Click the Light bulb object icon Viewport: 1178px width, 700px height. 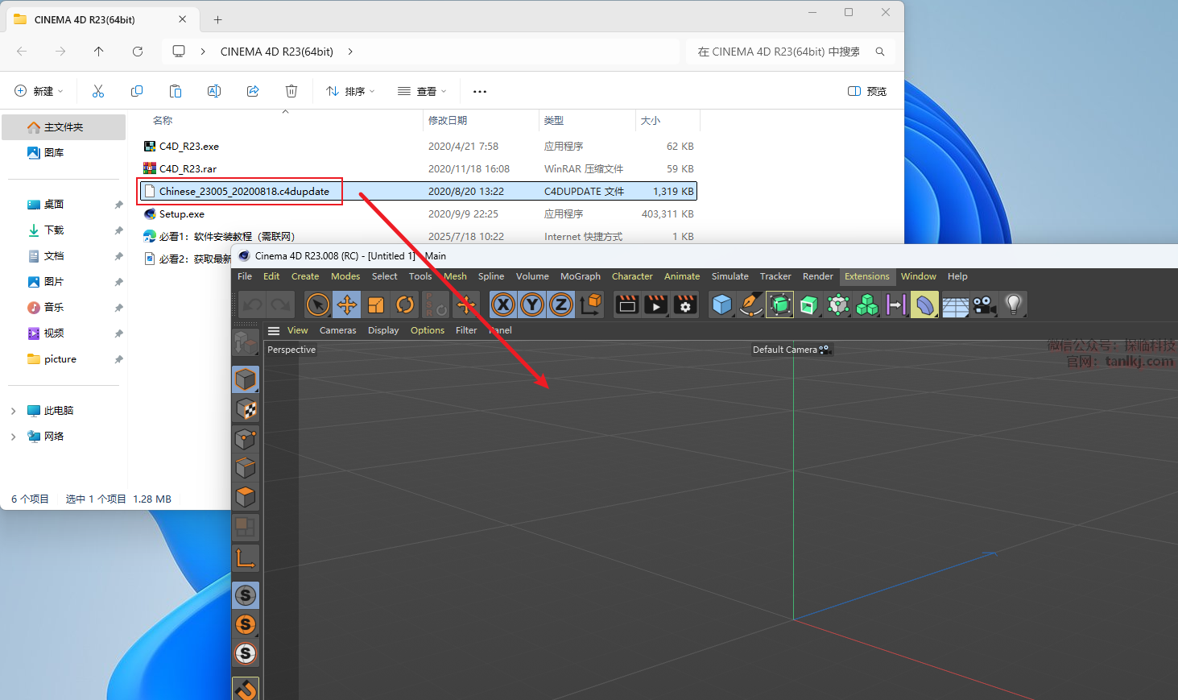click(1014, 304)
